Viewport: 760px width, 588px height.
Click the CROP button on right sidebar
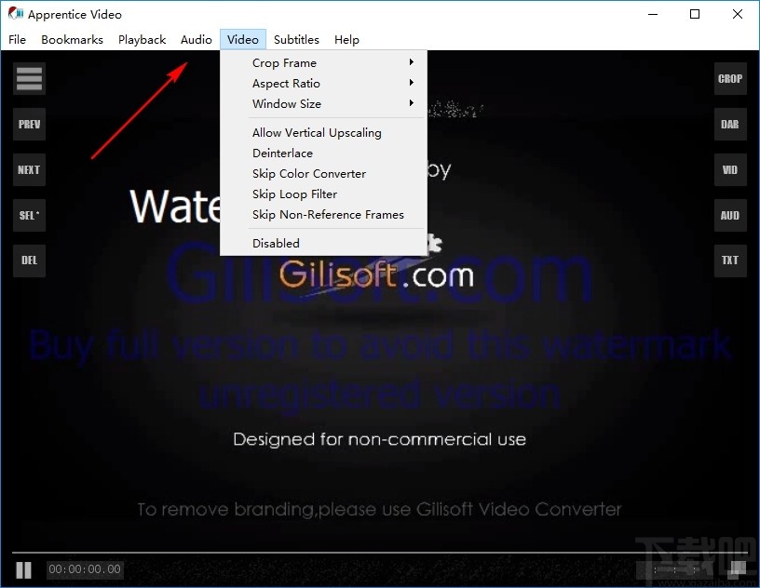[x=730, y=78]
